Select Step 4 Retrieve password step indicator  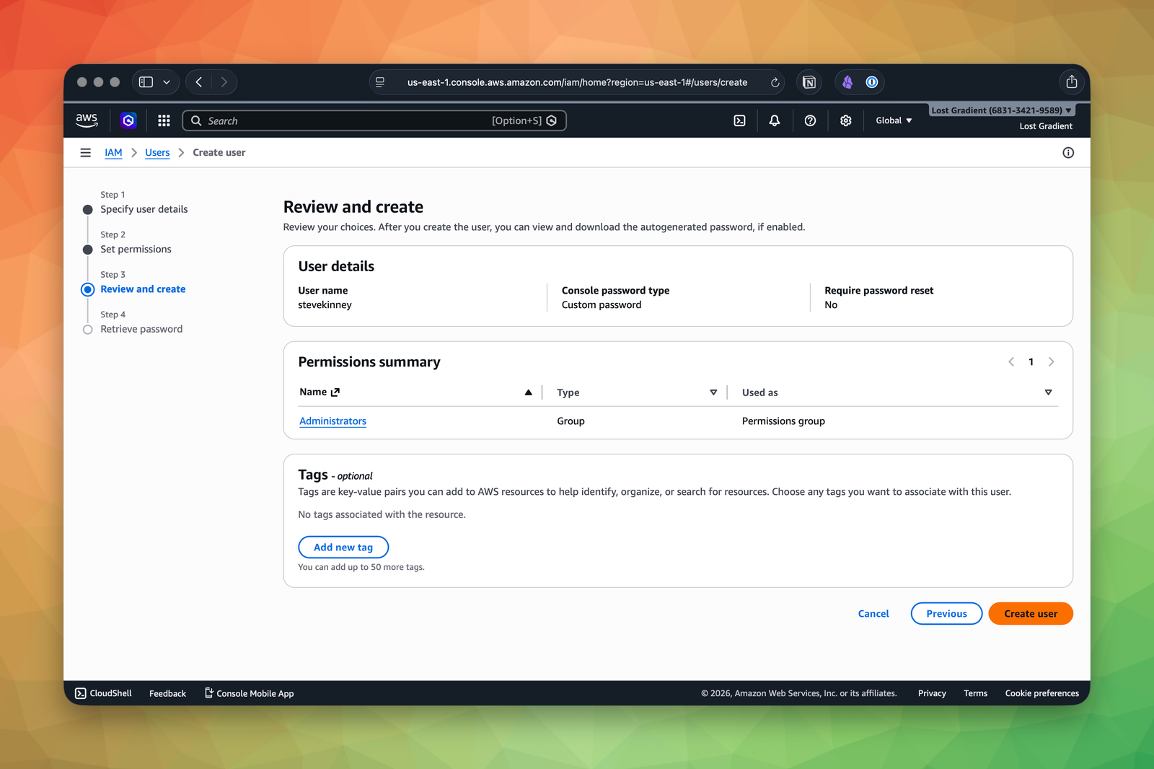pos(87,329)
